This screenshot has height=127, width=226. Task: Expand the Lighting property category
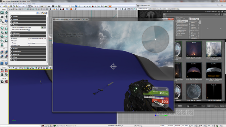click(28, 22)
